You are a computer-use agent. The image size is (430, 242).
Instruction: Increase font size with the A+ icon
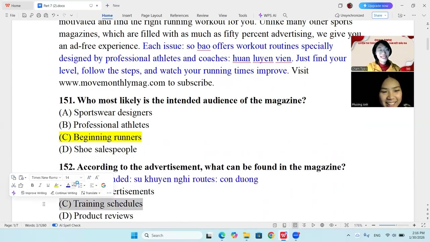click(89, 177)
